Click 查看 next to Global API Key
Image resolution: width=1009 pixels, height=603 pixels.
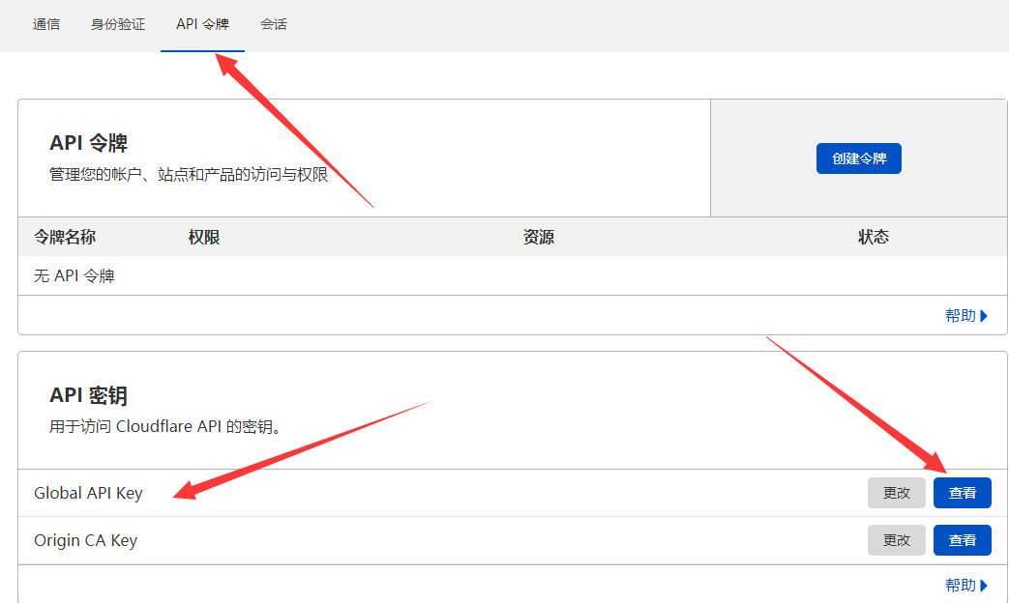point(962,492)
